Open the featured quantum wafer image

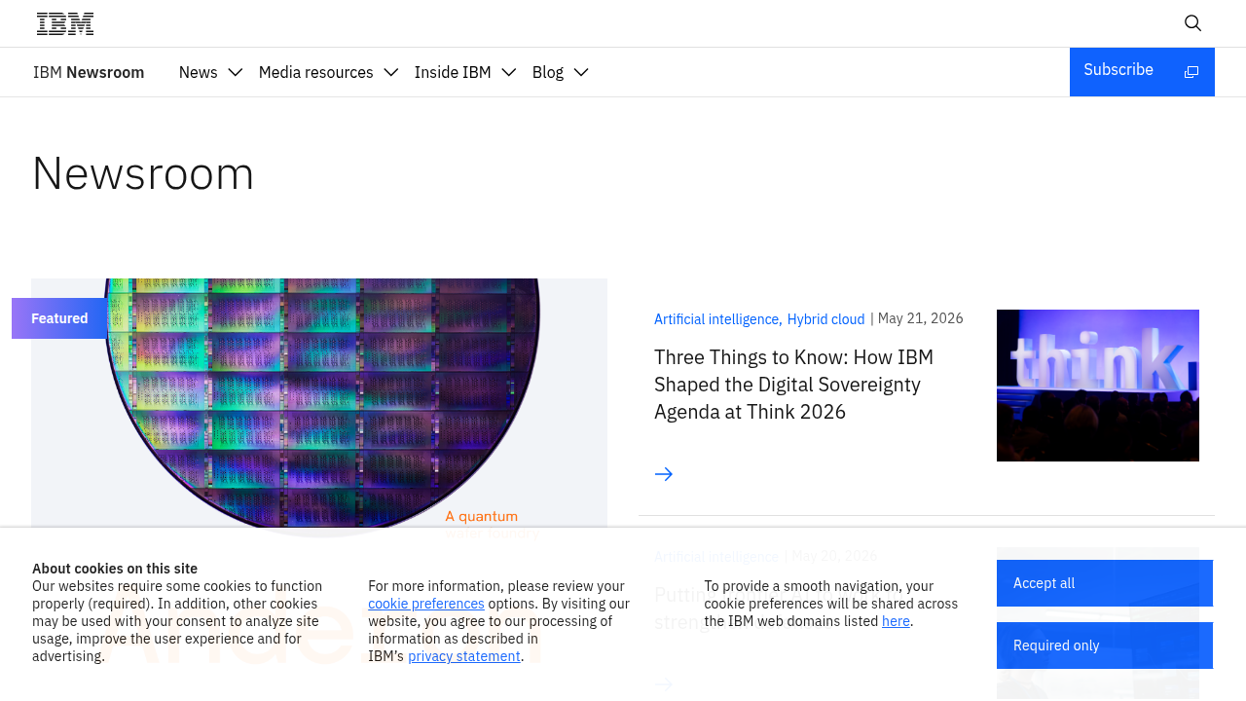[x=319, y=403]
